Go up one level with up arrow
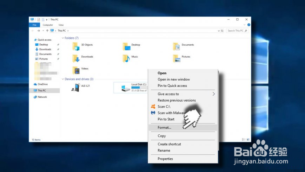The width and height of the screenshot is (305, 172). point(47,31)
